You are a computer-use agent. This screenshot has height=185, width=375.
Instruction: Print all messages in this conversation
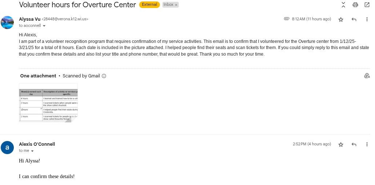[x=355, y=5]
